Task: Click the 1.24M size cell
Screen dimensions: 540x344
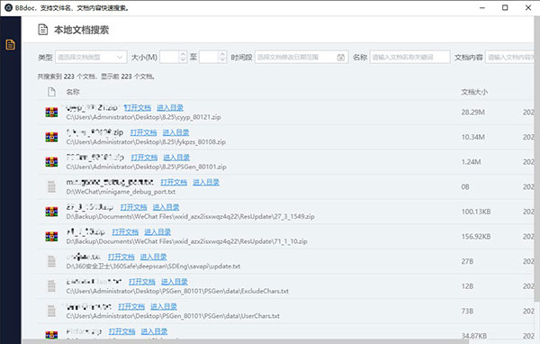Action: 471,162
